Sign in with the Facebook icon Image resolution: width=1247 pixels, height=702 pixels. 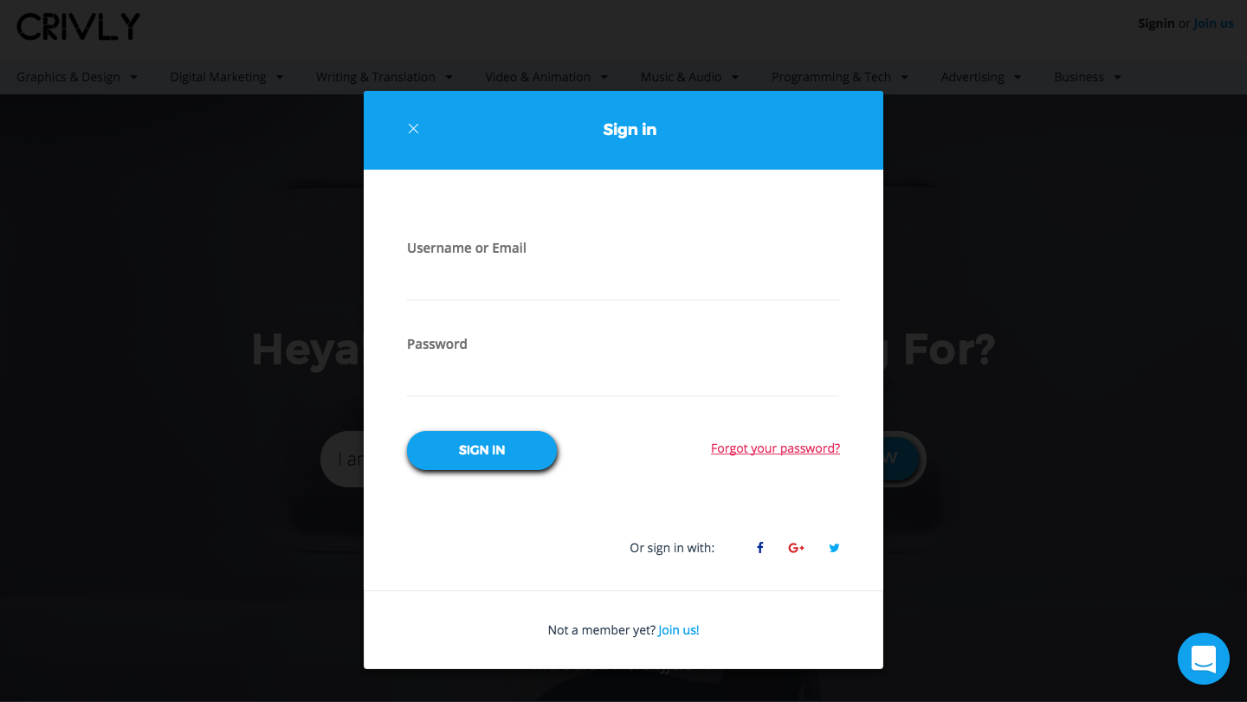coord(760,548)
